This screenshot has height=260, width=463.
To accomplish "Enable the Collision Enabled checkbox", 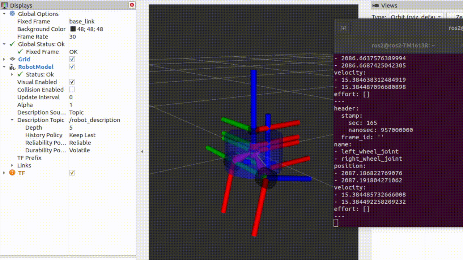I will tap(72, 90).
